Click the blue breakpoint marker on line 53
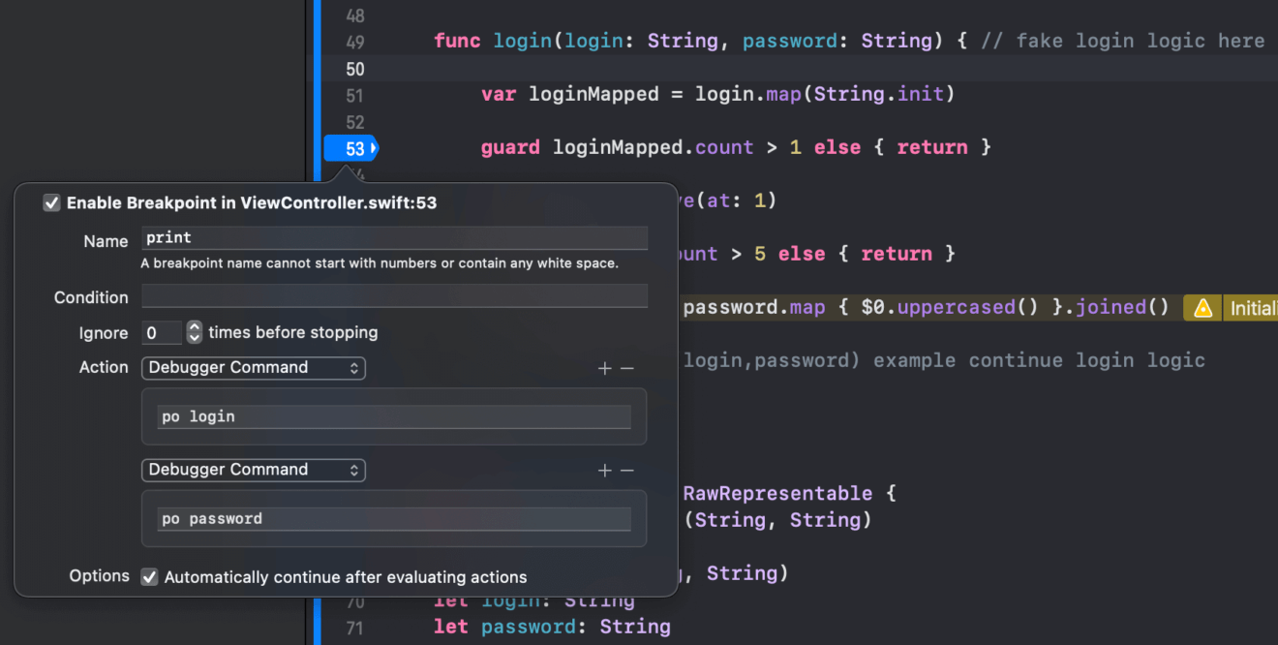1278x645 pixels. coord(350,148)
